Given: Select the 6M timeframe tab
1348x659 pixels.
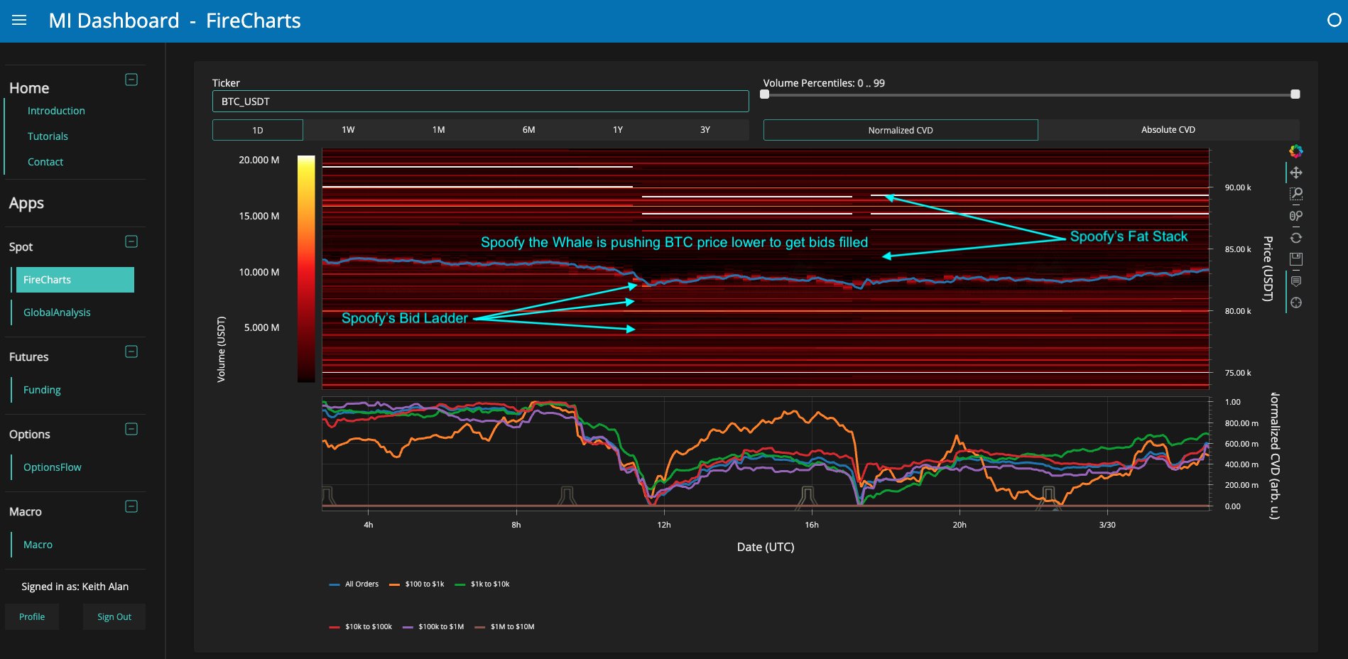Looking at the screenshot, I should [528, 130].
